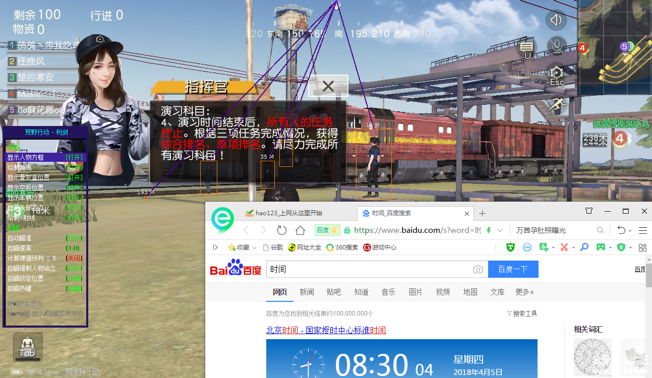Screen dimensions: 652x378
Task: Toggle 绘制距离 option
Action: click(45, 167)
